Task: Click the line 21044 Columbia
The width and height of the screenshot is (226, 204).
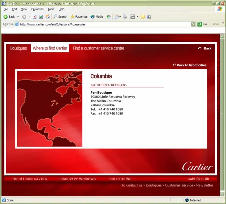Action: click(x=103, y=105)
